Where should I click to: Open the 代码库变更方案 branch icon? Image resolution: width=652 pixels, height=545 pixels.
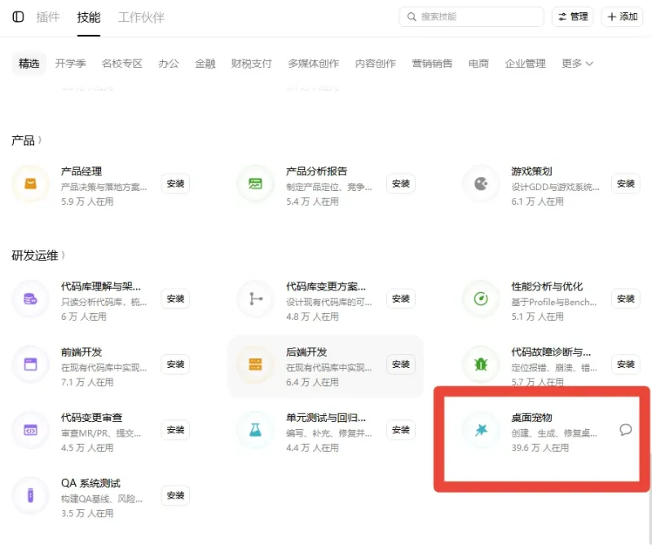(x=255, y=299)
